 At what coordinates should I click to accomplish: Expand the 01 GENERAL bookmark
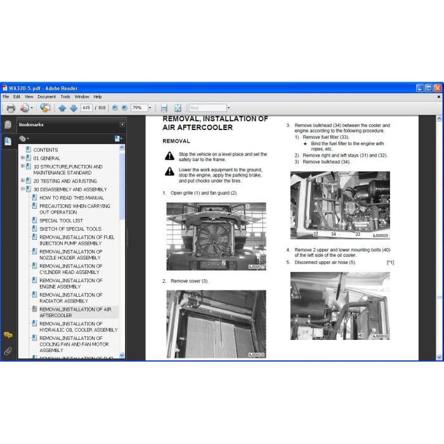[x=23, y=158]
